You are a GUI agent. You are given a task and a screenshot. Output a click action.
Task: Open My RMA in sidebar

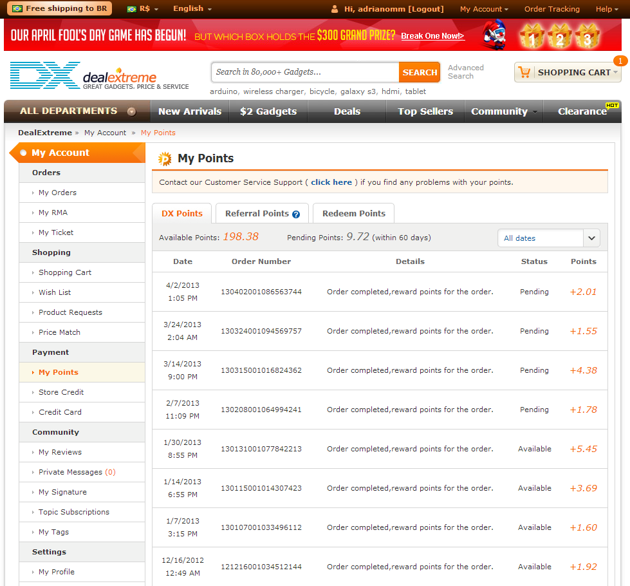click(82, 213)
